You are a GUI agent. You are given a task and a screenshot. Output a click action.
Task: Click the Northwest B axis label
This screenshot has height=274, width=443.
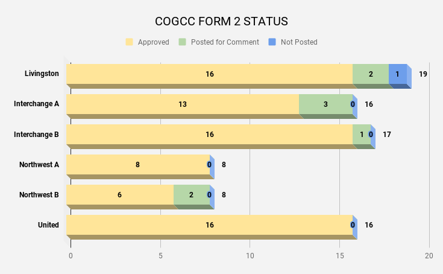[39, 194]
